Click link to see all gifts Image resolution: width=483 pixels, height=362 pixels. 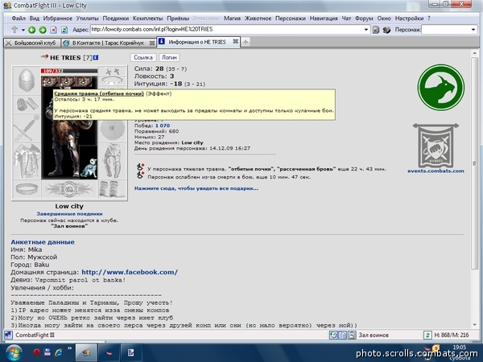tap(196, 188)
